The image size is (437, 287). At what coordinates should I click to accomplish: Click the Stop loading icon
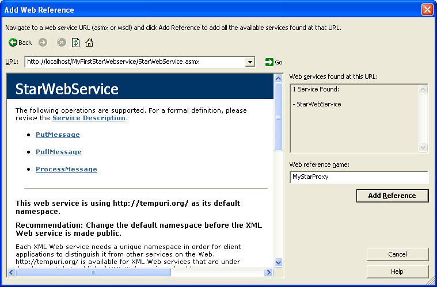tap(62, 43)
